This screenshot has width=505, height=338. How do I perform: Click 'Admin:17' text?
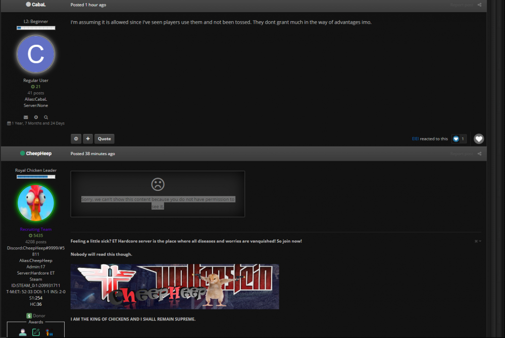click(x=36, y=267)
